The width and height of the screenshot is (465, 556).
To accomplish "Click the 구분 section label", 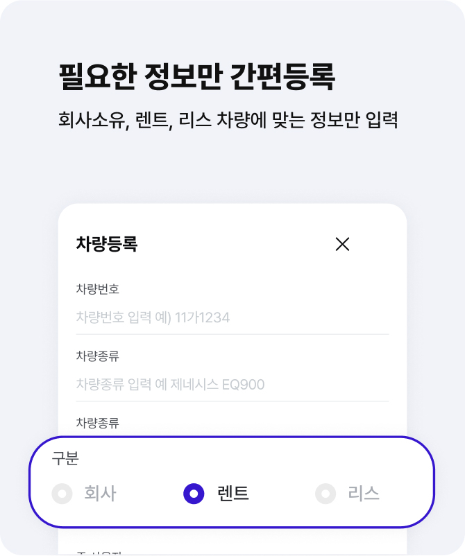I will [65, 458].
